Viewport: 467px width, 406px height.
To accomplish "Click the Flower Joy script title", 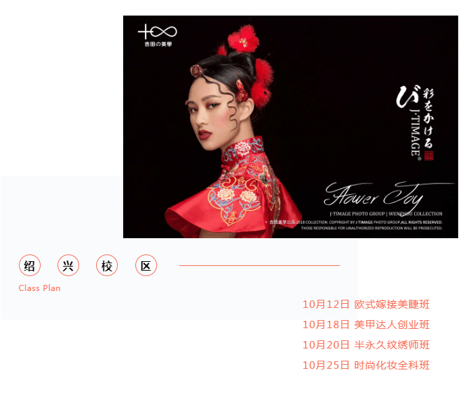I will 387,196.
